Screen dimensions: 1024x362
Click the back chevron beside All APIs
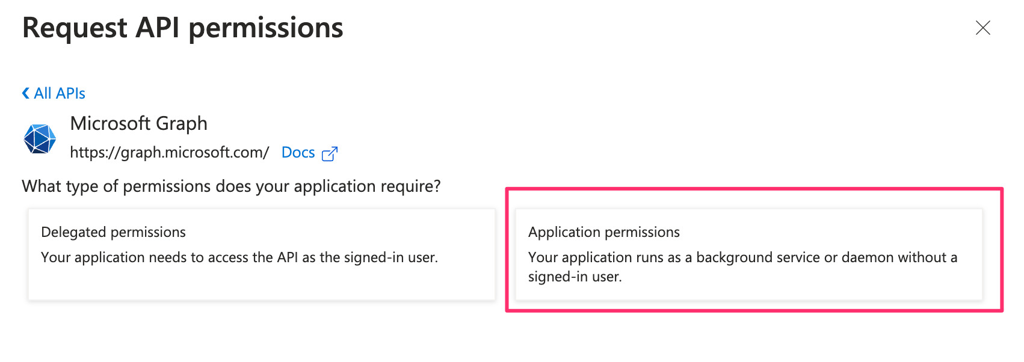(26, 93)
